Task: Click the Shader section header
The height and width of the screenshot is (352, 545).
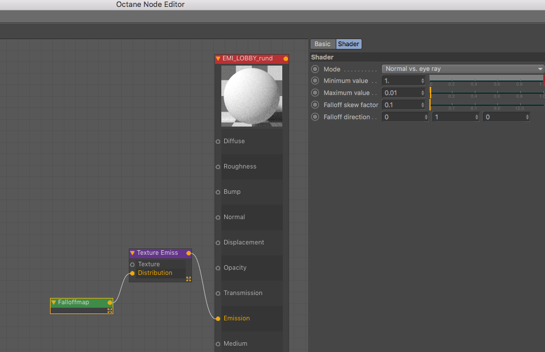Action: [322, 57]
